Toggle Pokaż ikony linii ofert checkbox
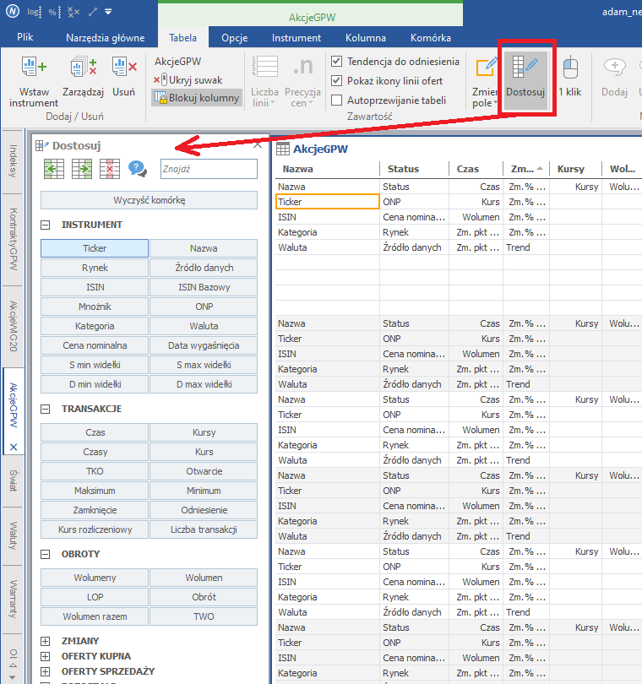The image size is (642, 684). (x=336, y=81)
